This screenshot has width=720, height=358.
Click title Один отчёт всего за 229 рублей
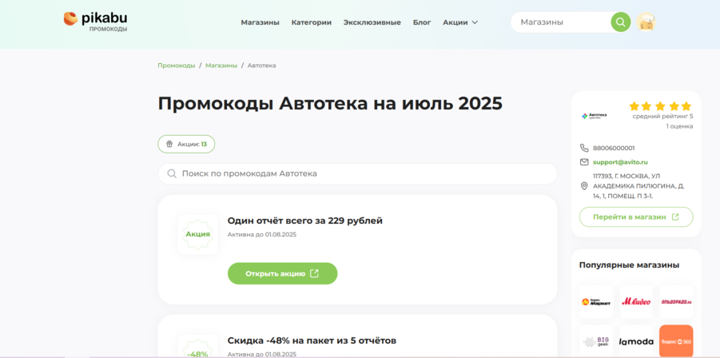[305, 221]
